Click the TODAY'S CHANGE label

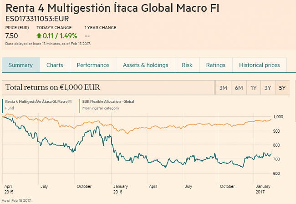[54, 28]
